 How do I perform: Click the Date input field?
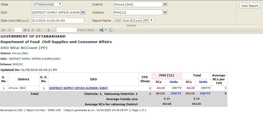pyautogui.click(x=58, y=21)
